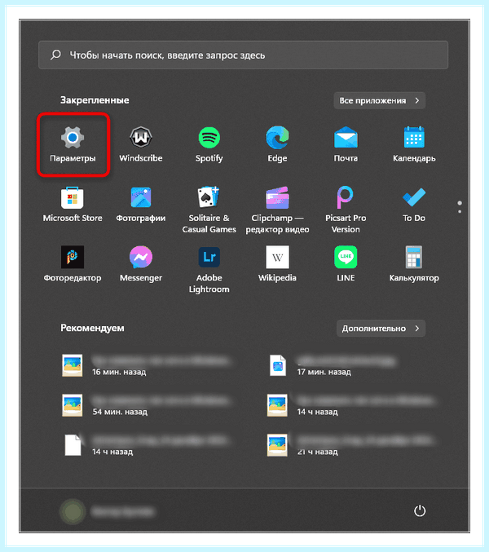Click the search input field
This screenshot has height=552, width=489.
click(243, 55)
